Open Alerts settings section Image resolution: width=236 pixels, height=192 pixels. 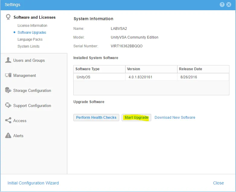click(18, 136)
